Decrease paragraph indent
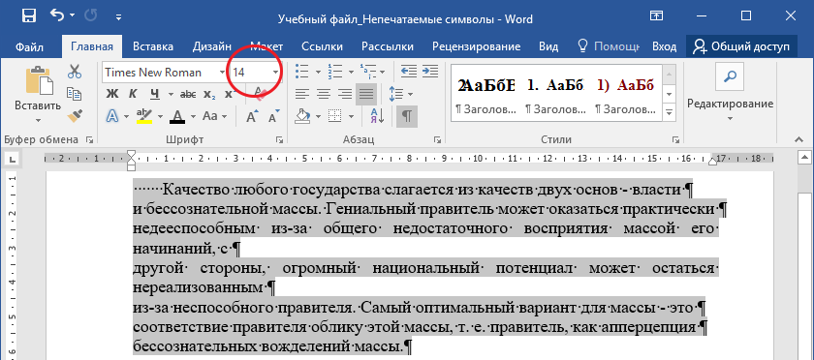The width and height of the screenshot is (814, 360). click(x=409, y=71)
